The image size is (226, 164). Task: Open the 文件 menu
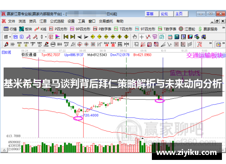[x=12, y=21]
